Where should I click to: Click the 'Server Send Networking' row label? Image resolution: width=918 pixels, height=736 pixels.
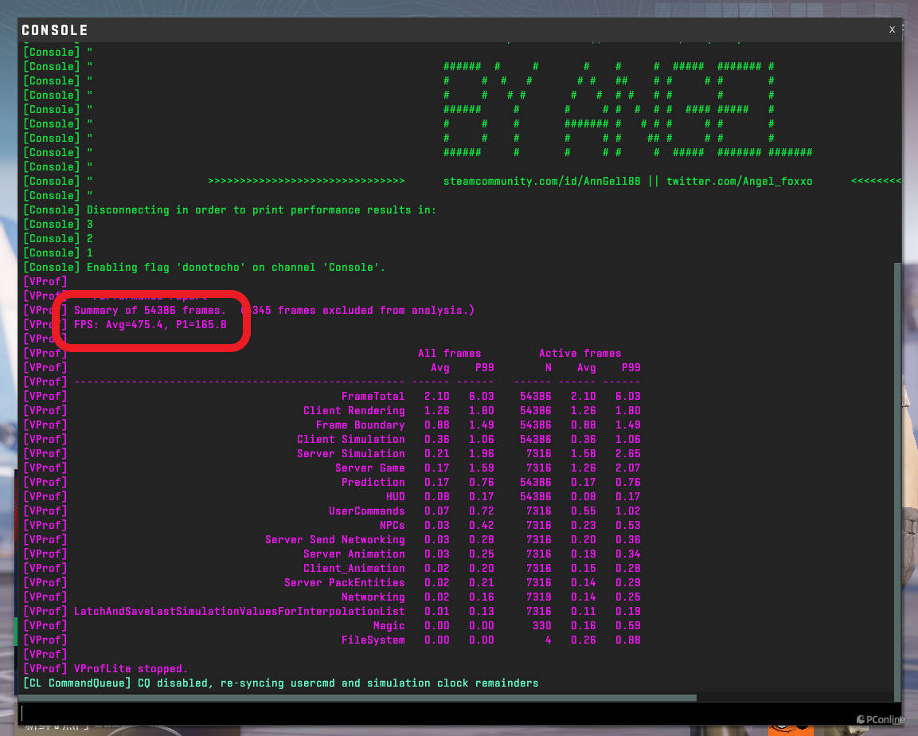coord(335,540)
